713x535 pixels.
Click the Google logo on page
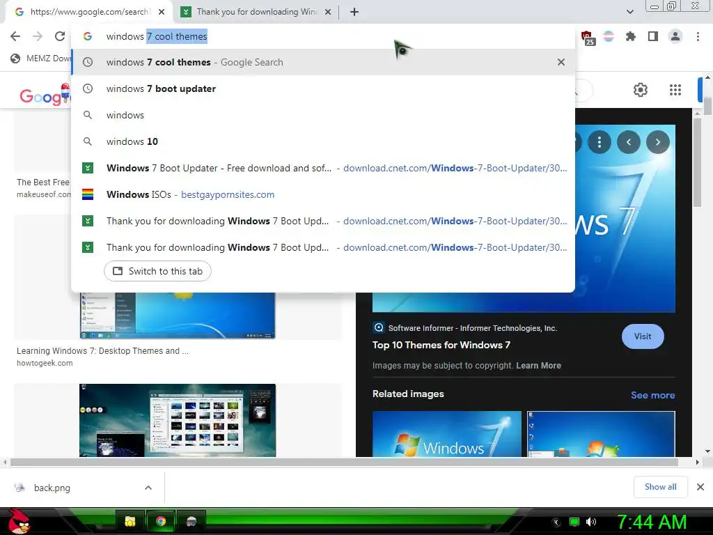(x=45, y=95)
